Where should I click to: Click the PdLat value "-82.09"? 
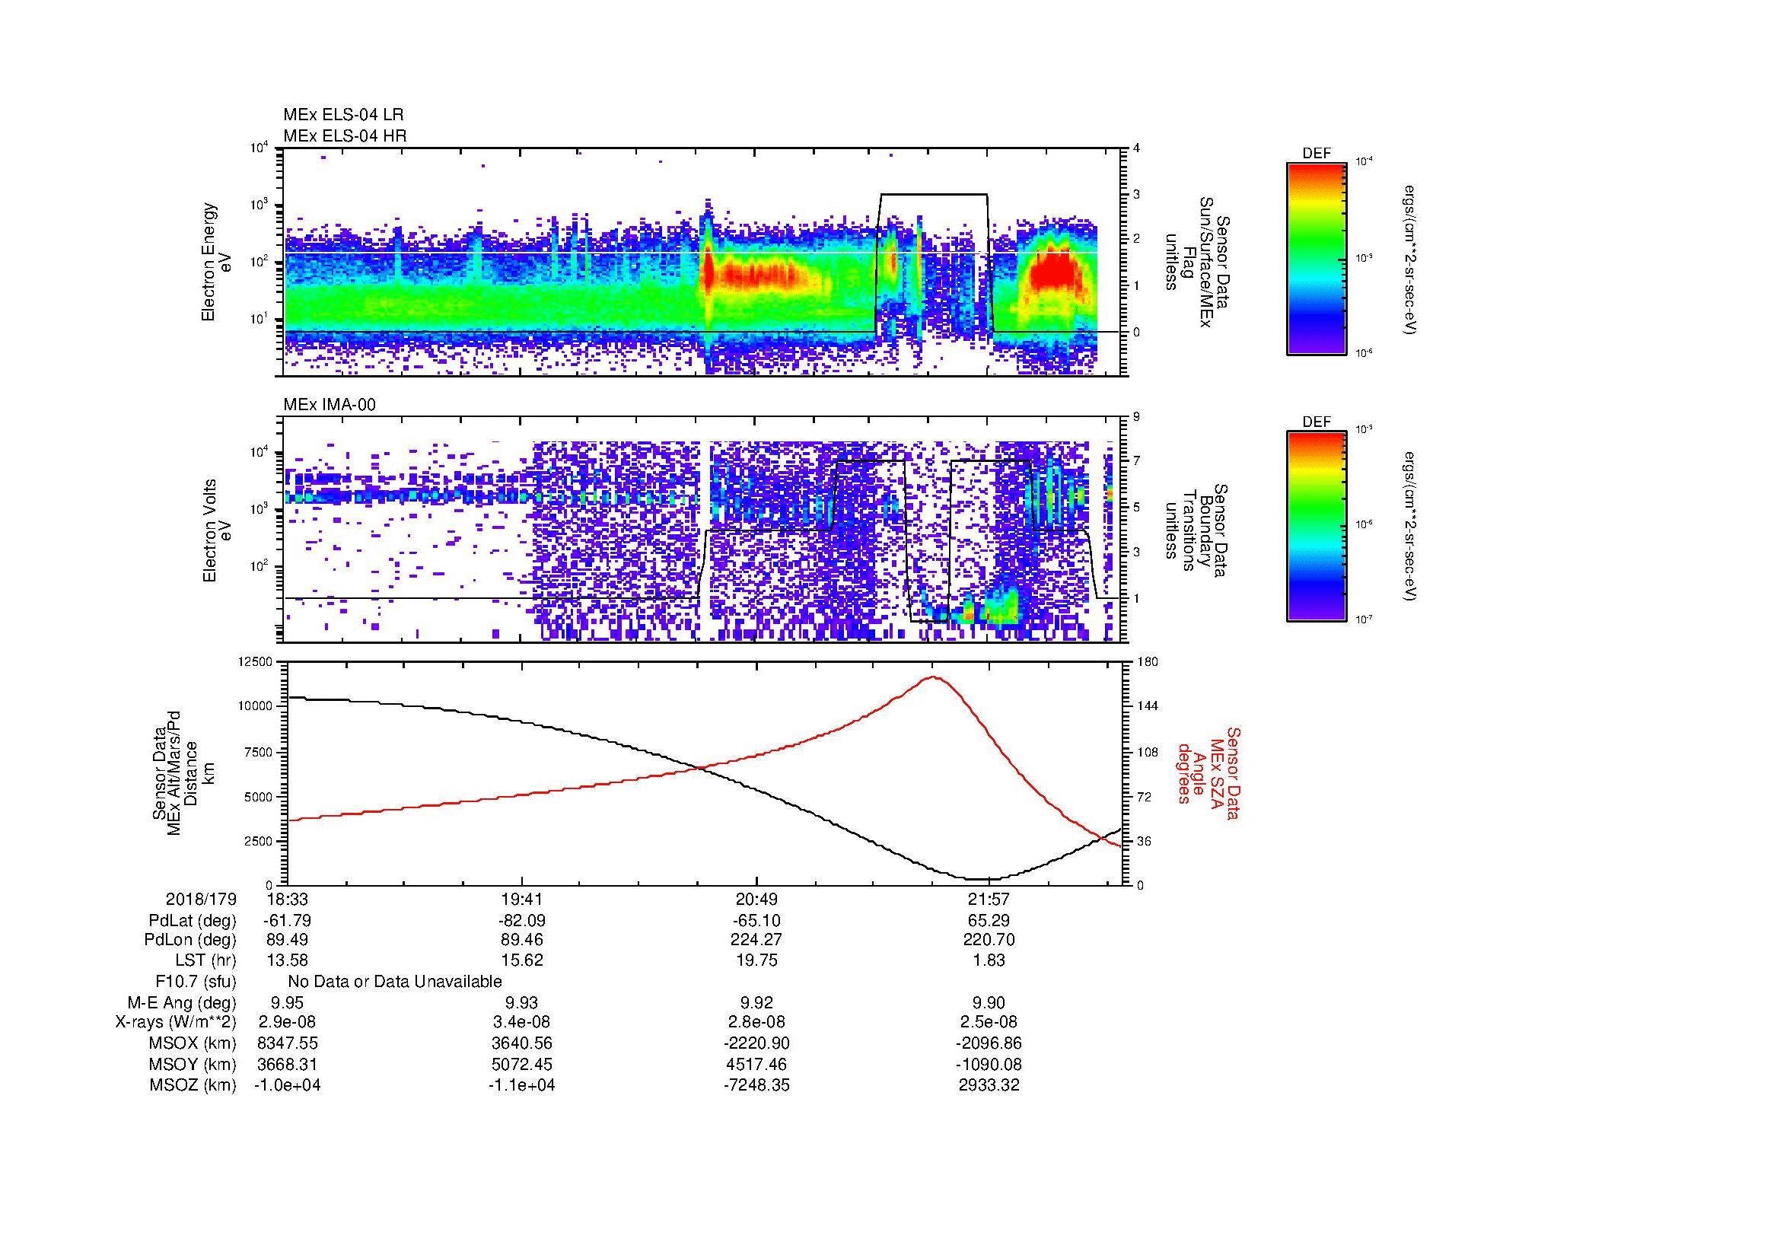pos(522,921)
